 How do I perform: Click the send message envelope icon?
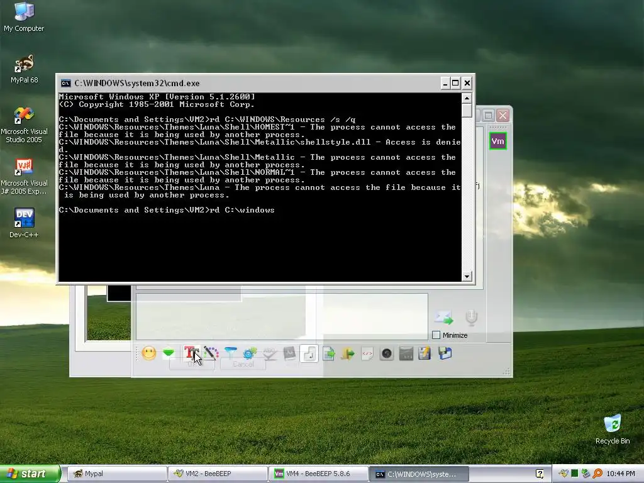coord(443,318)
